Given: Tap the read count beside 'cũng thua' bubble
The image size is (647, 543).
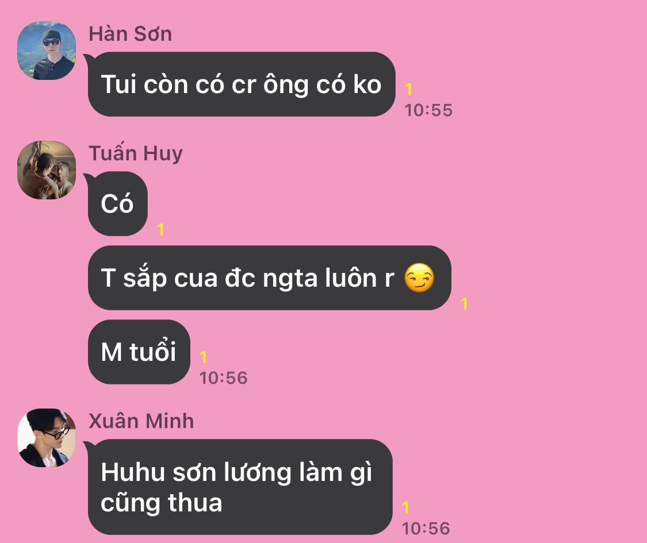Looking at the screenshot, I should 405,508.
